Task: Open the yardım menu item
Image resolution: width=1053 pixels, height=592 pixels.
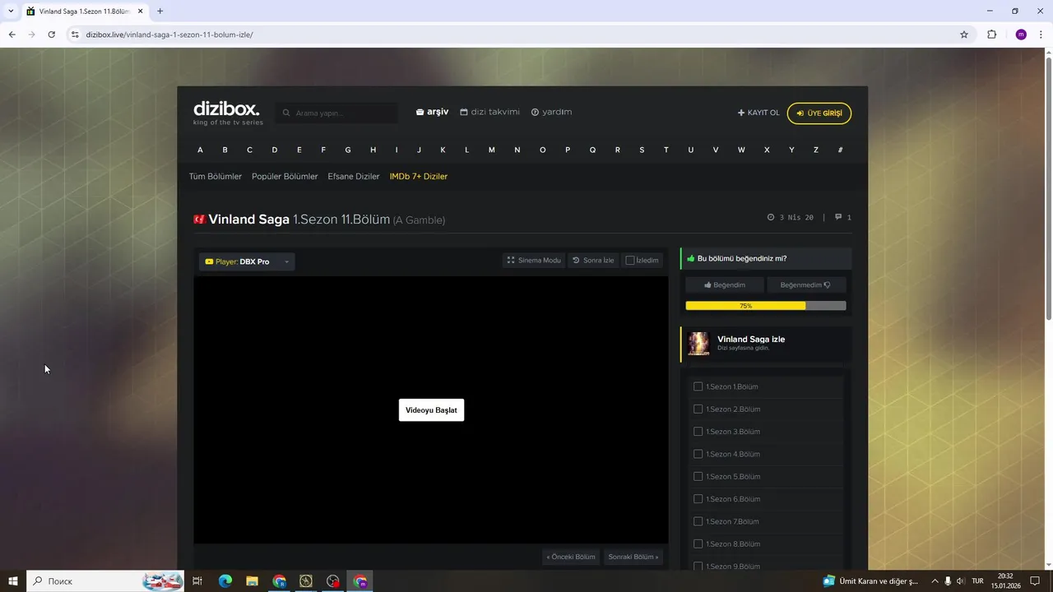Action: pos(551,112)
